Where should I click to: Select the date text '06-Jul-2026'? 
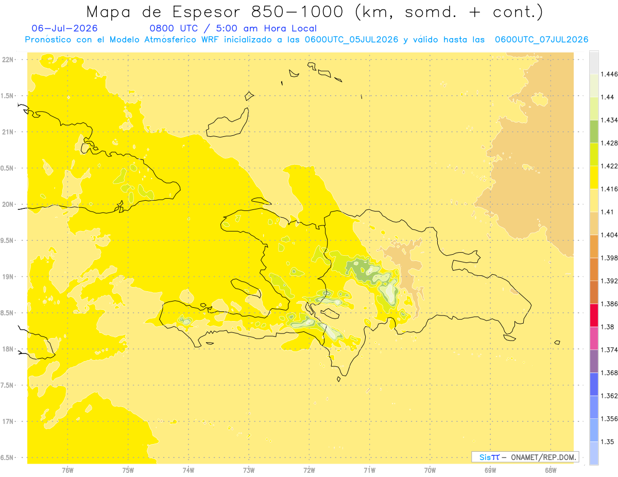pos(64,28)
